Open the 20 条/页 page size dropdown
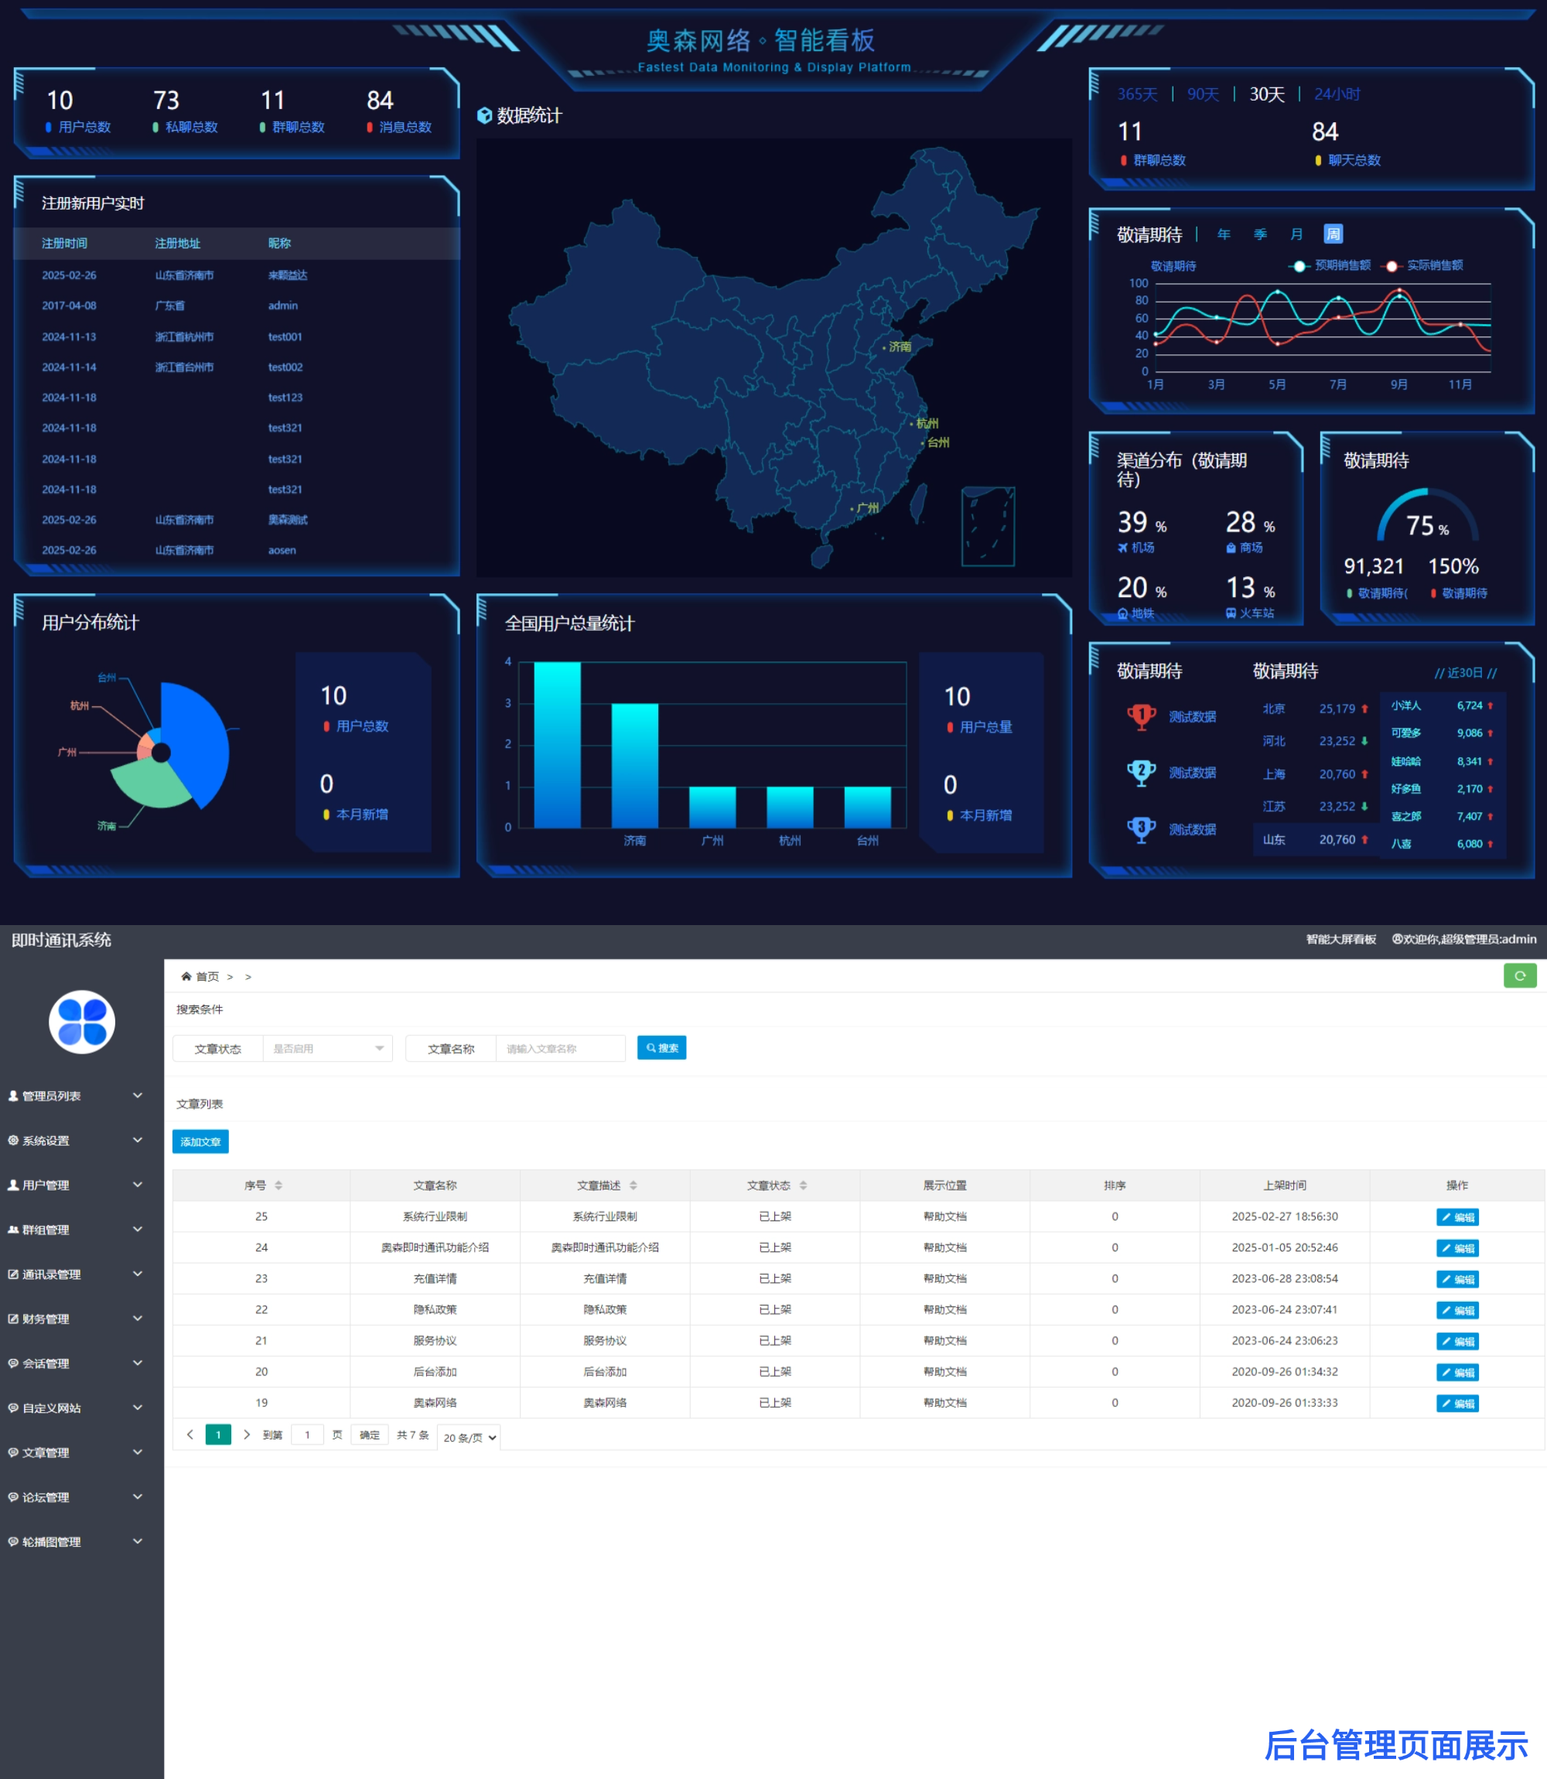Screen dimensions: 1547x1779 pos(469,1437)
